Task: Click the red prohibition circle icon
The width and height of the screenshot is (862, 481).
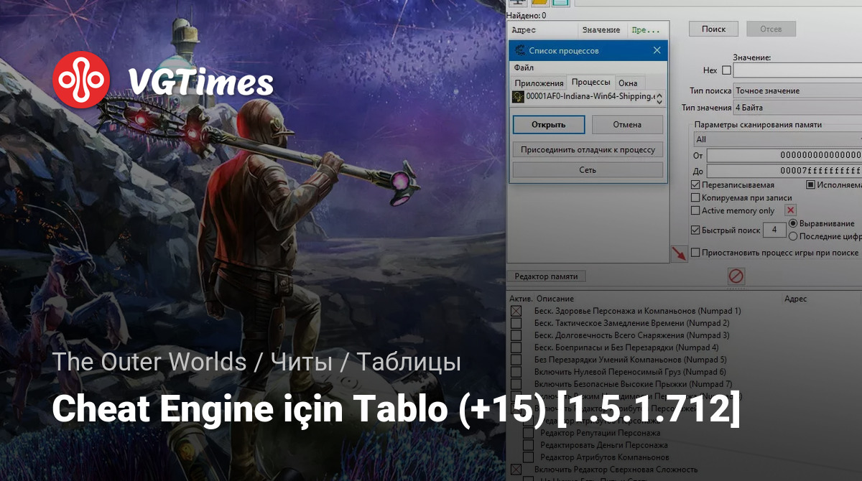Action: tap(736, 276)
